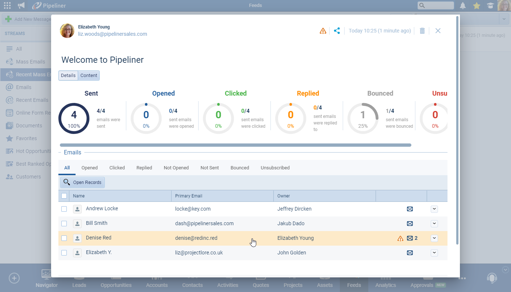
Task: Toggle the select-all checkbox in table header
Action: pyautogui.click(x=64, y=196)
